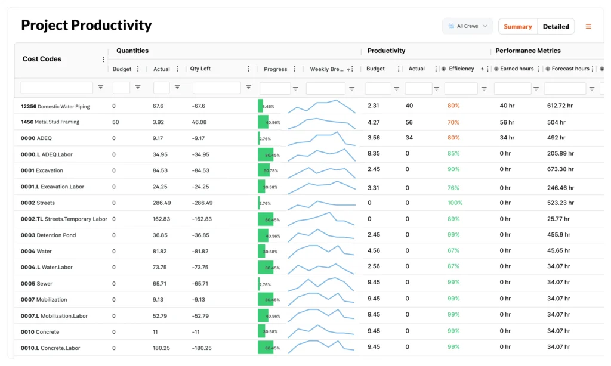
Task: Open the Cost Codes column options menu
Action: (103, 59)
